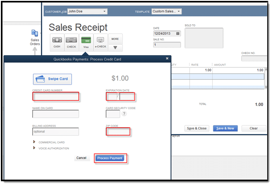Click the Process Payment button
The width and height of the screenshot is (273, 186).
[110, 158]
